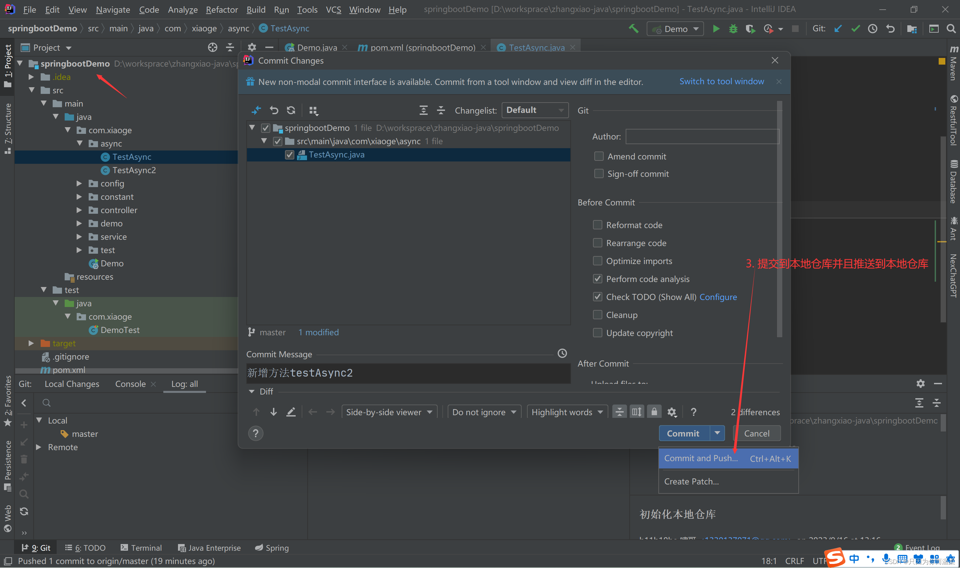Click the Git revert changes icon
The height and width of the screenshot is (568, 960).
[274, 110]
